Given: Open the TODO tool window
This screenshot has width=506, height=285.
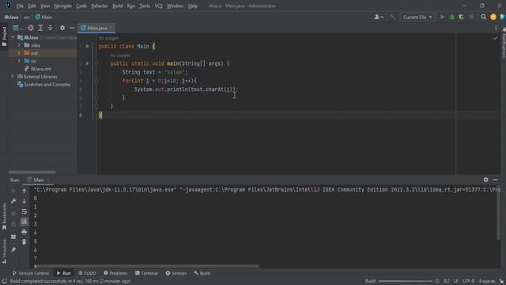Looking at the screenshot, I should point(87,273).
